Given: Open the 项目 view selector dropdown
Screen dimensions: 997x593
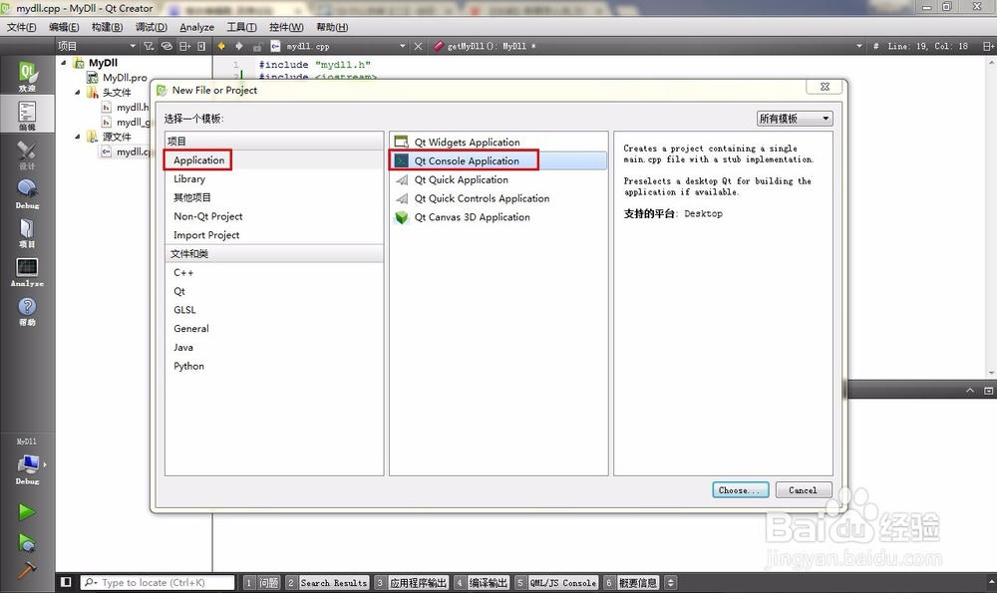Looking at the screenshot, I should (x=97, y=46).
